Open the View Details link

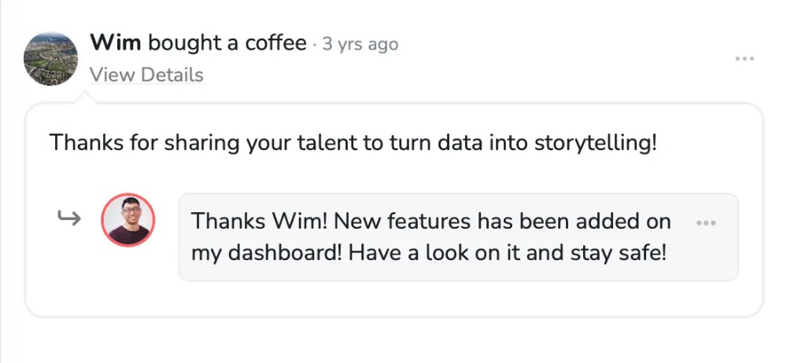pos(146,75)
